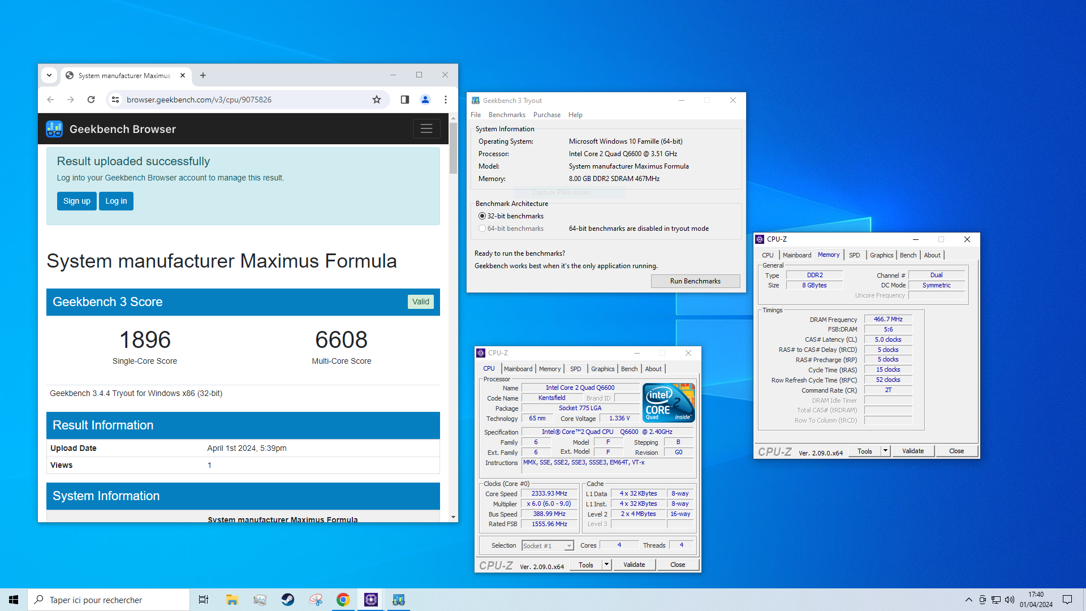Switch to Graphics tab in CPU-Z CPU window
The height and width of the screenshot is (611, 1086).
(x=602, y=369)
